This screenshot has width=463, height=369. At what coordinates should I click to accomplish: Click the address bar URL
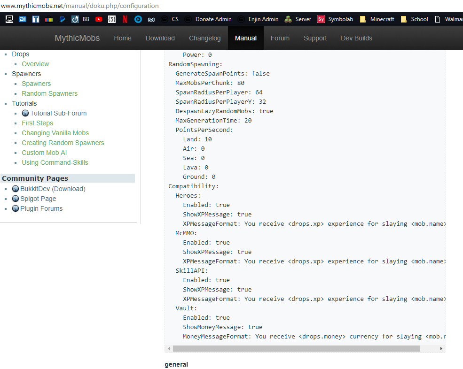click(80, 6)
